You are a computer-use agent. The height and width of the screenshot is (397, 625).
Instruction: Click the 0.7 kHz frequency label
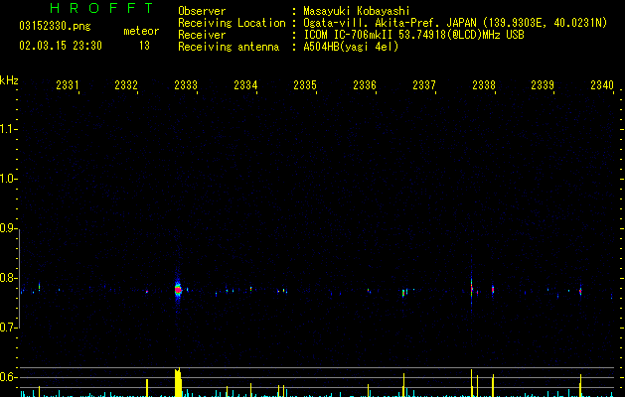[8, 328]
